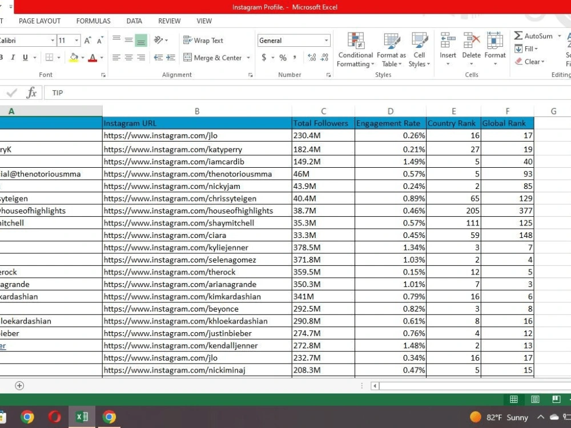The height and width of the screenshot is (428, 571).
Task: Switch to the FORMULAS tab
Action: pos(93,21)
